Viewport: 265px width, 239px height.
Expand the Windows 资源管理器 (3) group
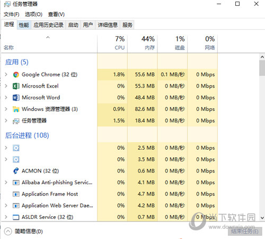(6, 109)
